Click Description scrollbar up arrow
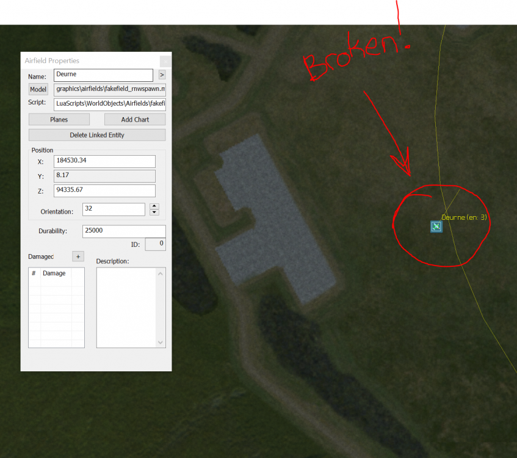517x458 pixels. pyautogui.click(x=161, y=274)
